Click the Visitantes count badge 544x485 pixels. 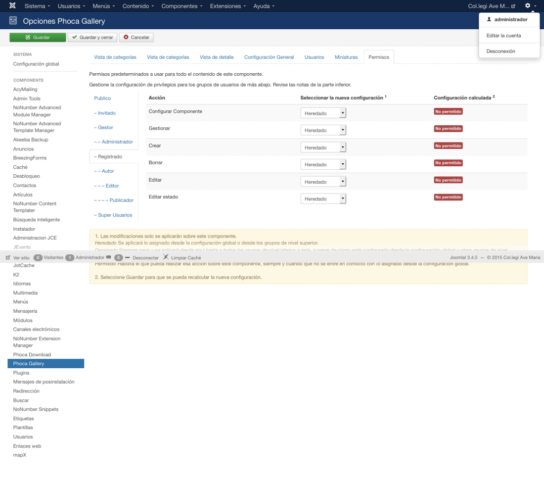pos(38,258)
